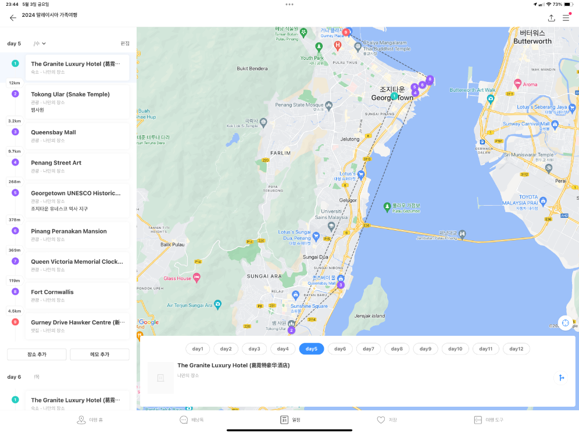Screen dimensions: 579x434
Task: Open Gurney Drive Hawker Centre entry
Action: 77,327
